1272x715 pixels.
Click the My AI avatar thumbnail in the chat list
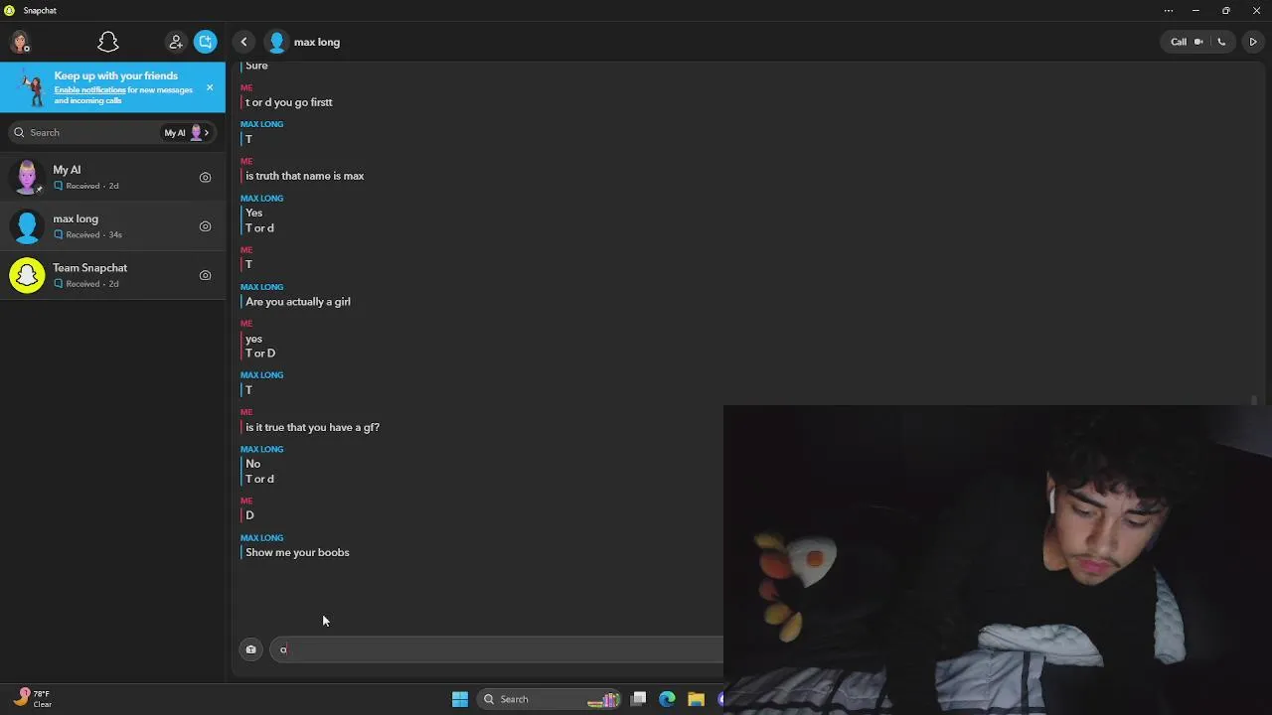pyautogui.click(x=27, y=177)
